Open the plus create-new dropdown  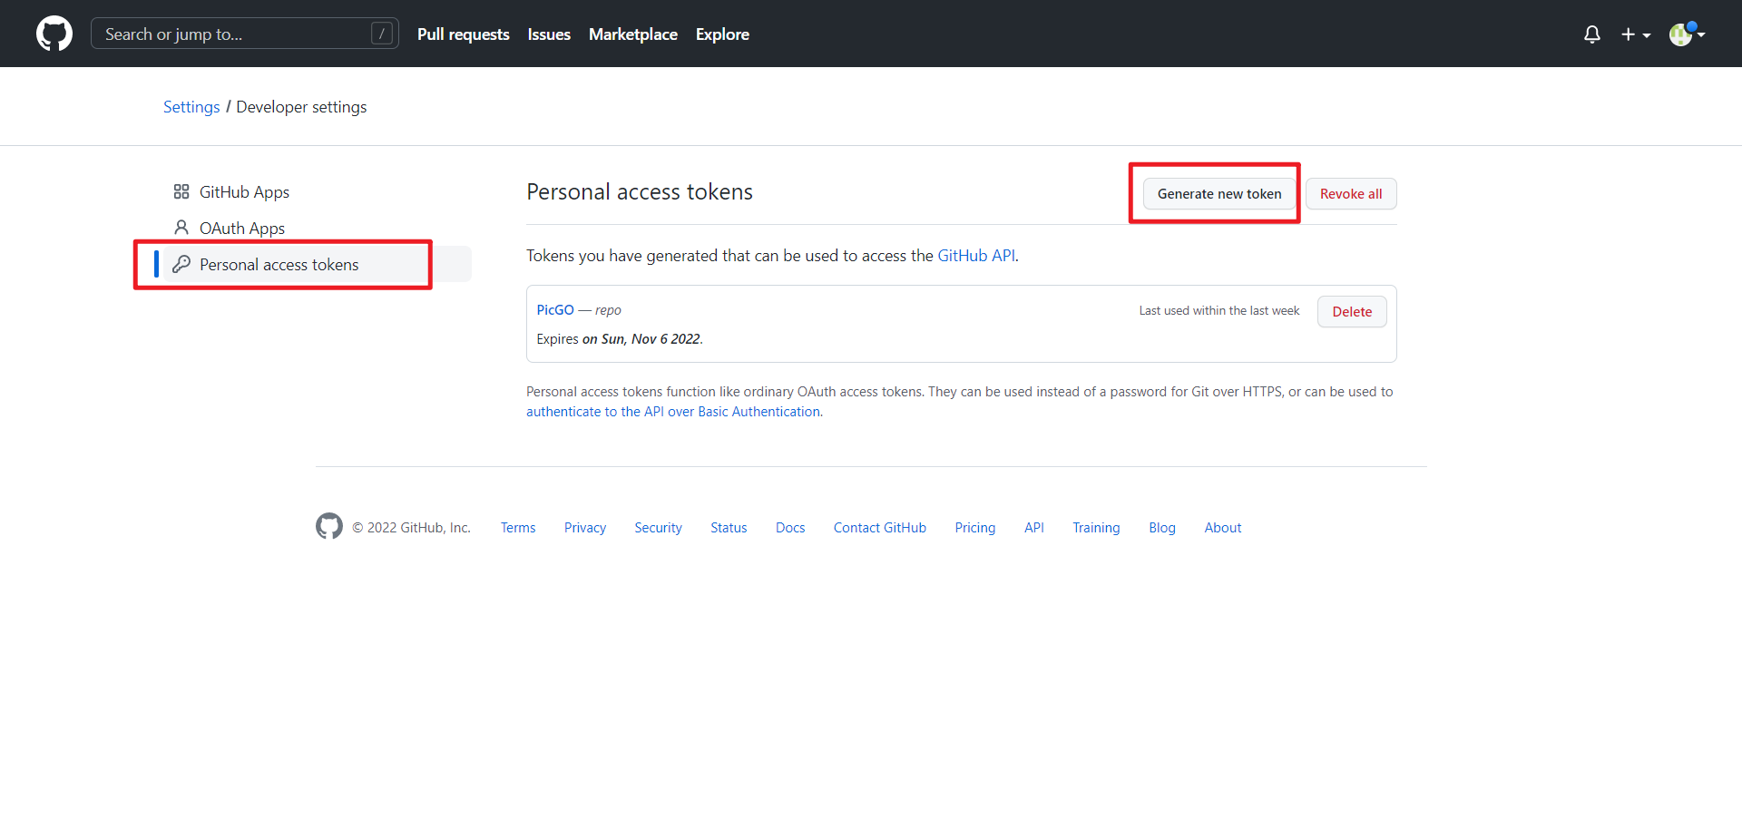point(1636,34)
